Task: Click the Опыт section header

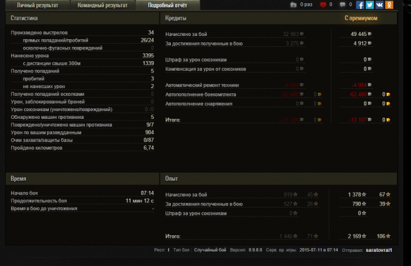Action: 172,178
